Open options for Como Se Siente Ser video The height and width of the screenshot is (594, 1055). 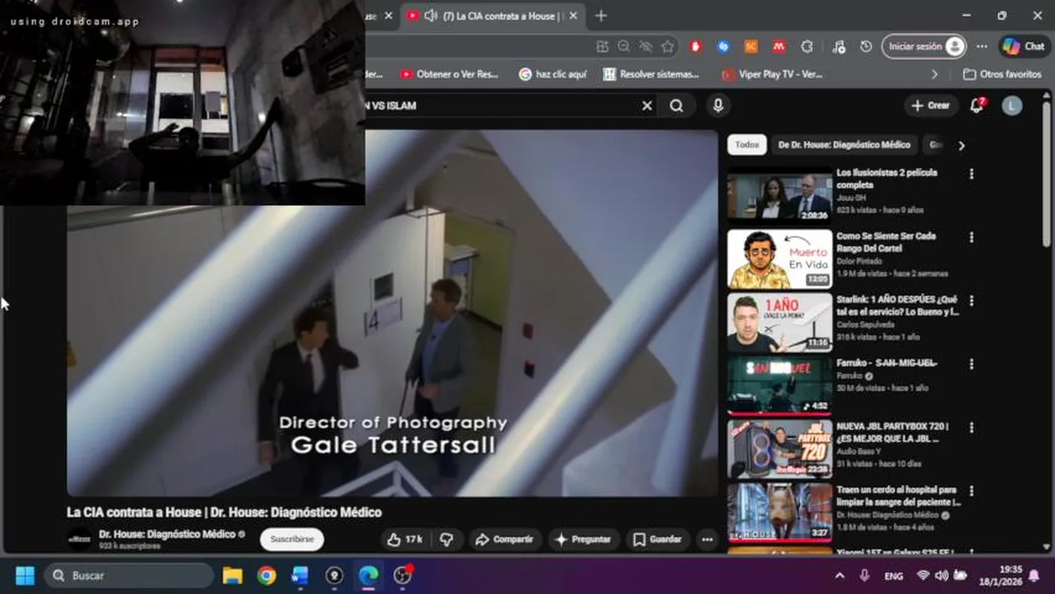click(x=972, y=238)
